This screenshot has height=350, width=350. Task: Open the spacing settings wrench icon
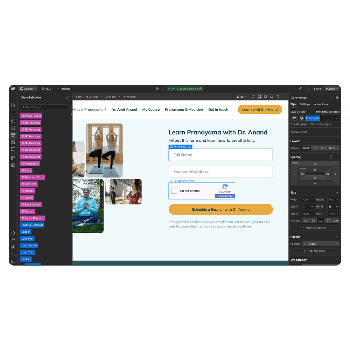pos(330,157)
